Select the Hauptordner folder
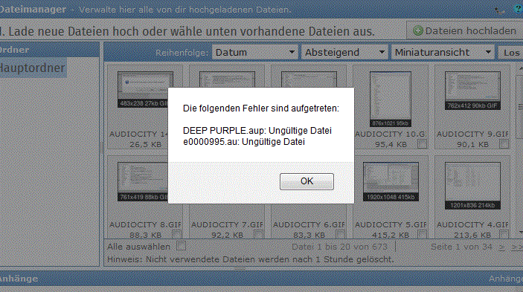This screenshot has width=523, height=292. tap(32, 68)
